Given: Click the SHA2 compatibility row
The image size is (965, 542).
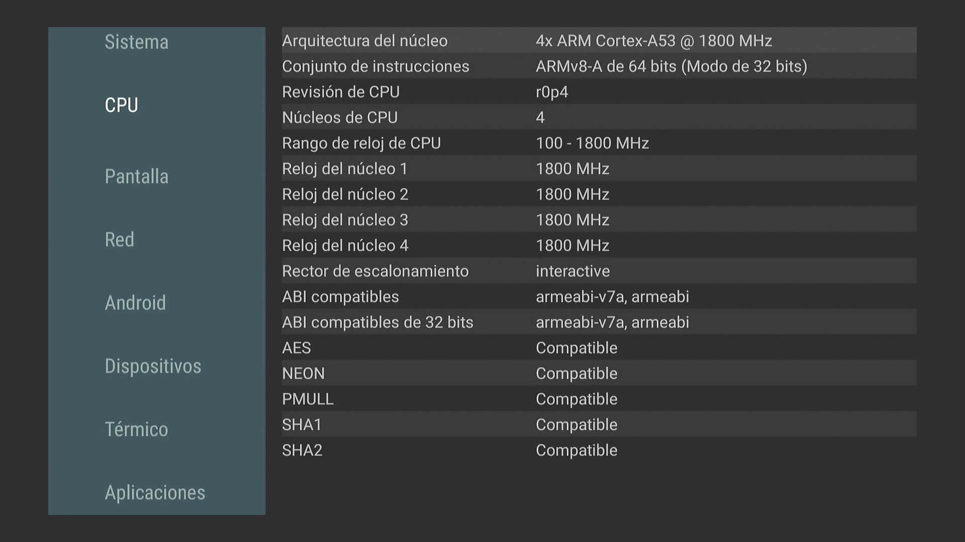Looking at the screenshot, I should [598, 450].
